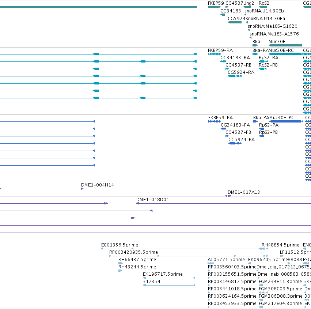Click the AT05771.5prime EST label
Image resolution: width=311 pixels, height=309 pixels.
226,260
